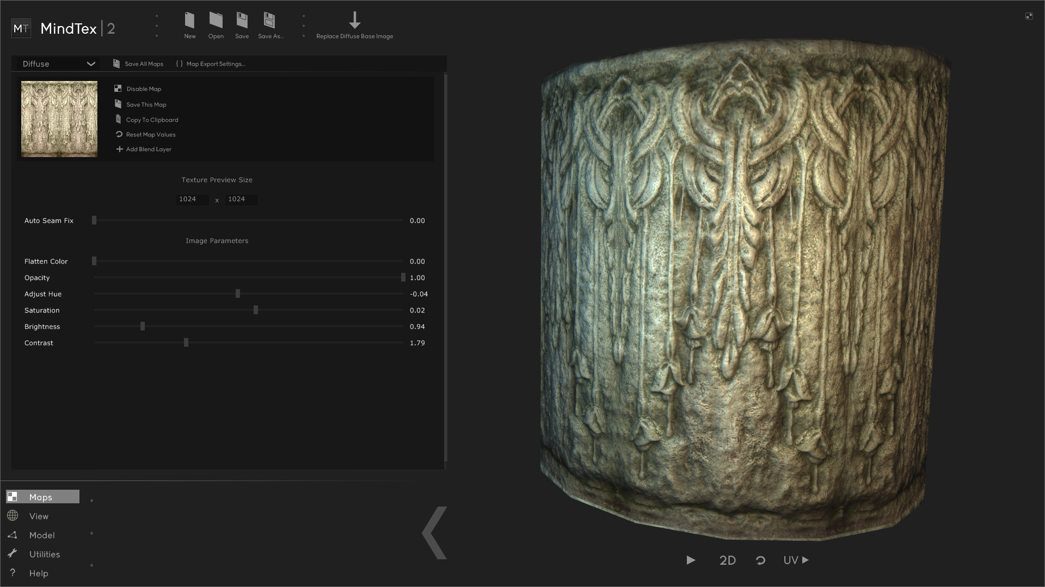1045x587 pixels.
Task: Select the New document icon
Action: [x=190, y=22]
